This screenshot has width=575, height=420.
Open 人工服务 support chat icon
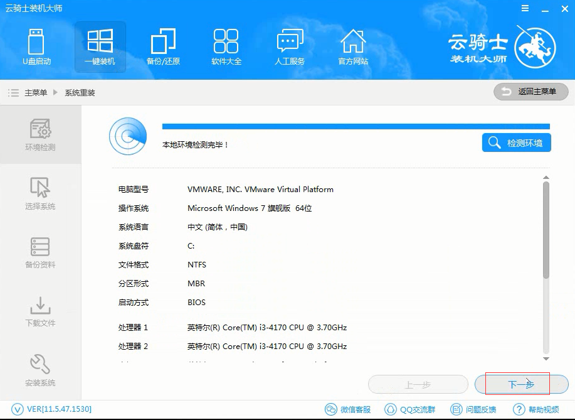(290, 47)
